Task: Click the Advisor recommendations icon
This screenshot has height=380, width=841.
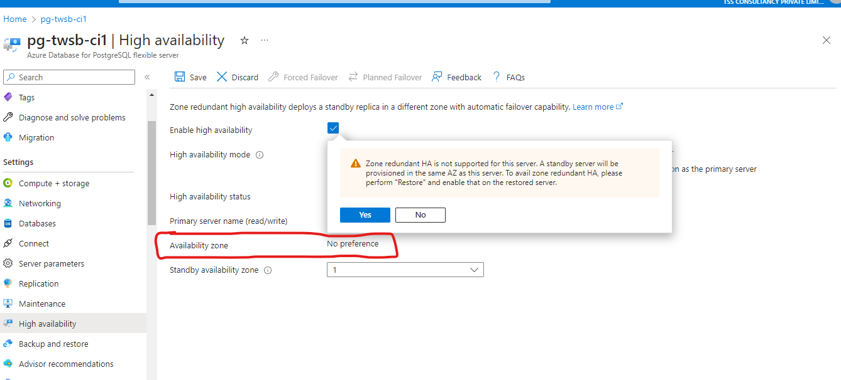Action: tap(8, 364)
